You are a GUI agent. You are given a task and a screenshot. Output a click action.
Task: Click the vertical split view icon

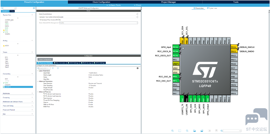209,131
